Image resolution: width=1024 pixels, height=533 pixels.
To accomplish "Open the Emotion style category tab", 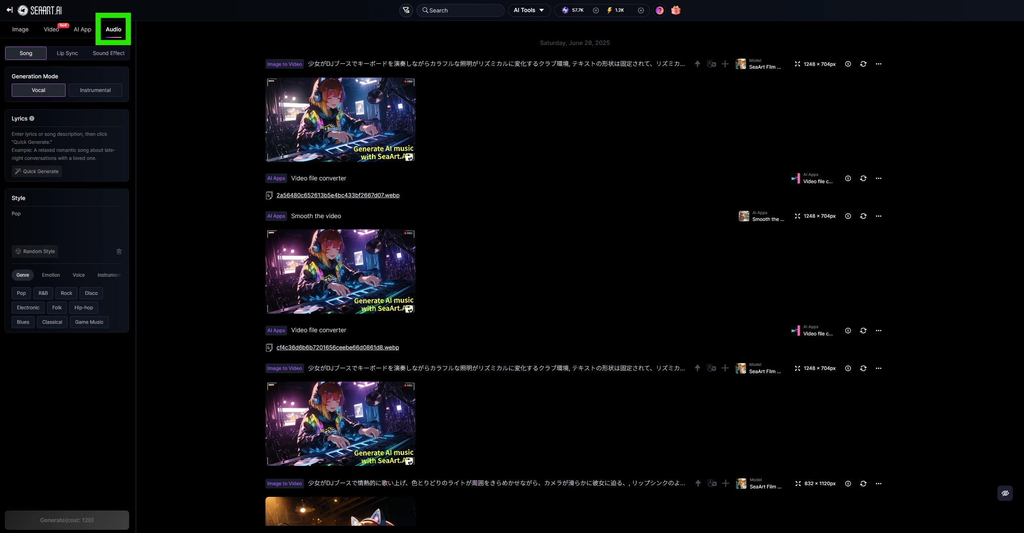I will point(51,275).
